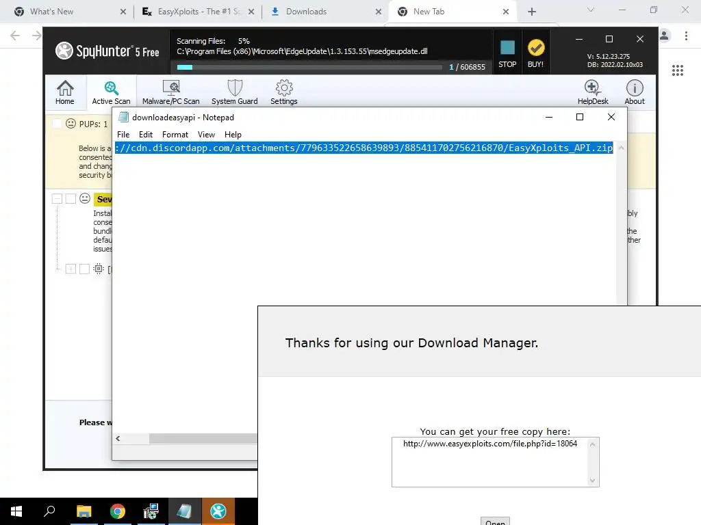Open a new browser tab
This screenshot has width=701, height=525.
point(531,12)
